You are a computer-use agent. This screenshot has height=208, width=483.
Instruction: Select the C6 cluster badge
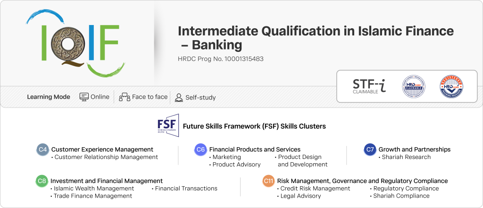[200, 150]
